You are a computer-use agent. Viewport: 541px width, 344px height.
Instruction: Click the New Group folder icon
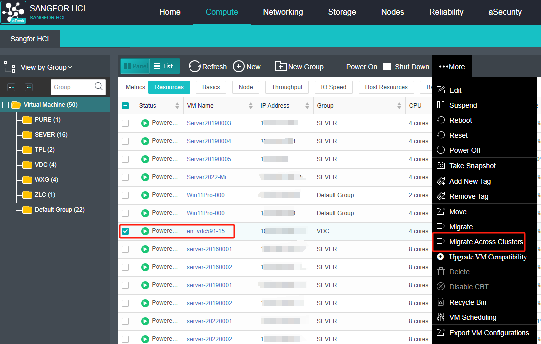coord(280,67)
